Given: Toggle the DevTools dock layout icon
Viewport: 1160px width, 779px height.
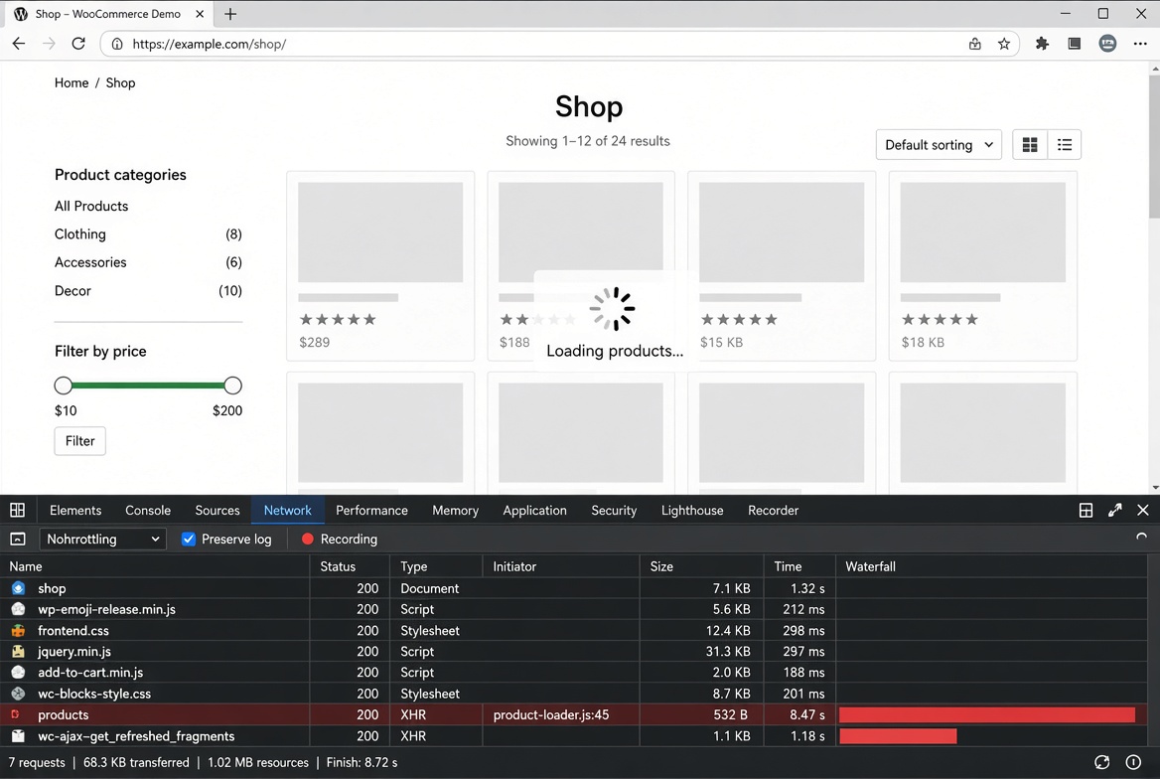Looking at the screenshot, I should tap(1087, 510).
